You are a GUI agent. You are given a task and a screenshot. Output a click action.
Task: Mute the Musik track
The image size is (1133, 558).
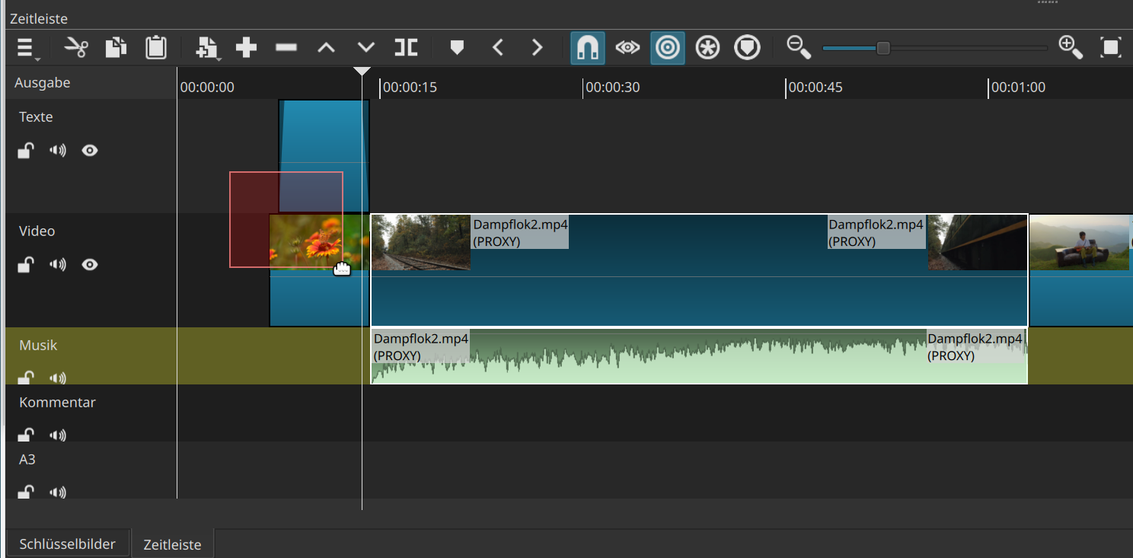58,378
